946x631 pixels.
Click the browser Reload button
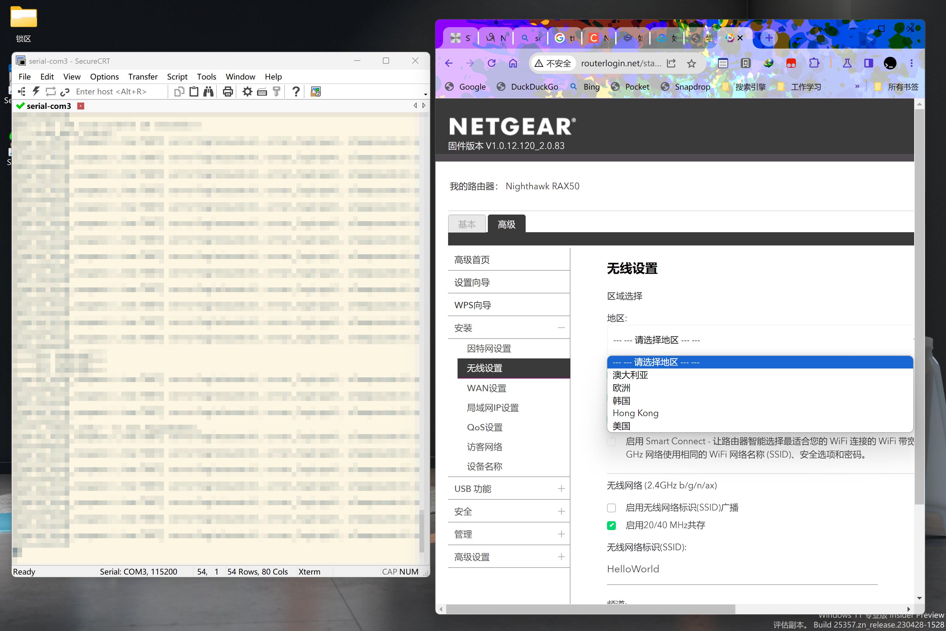[492, 63]
